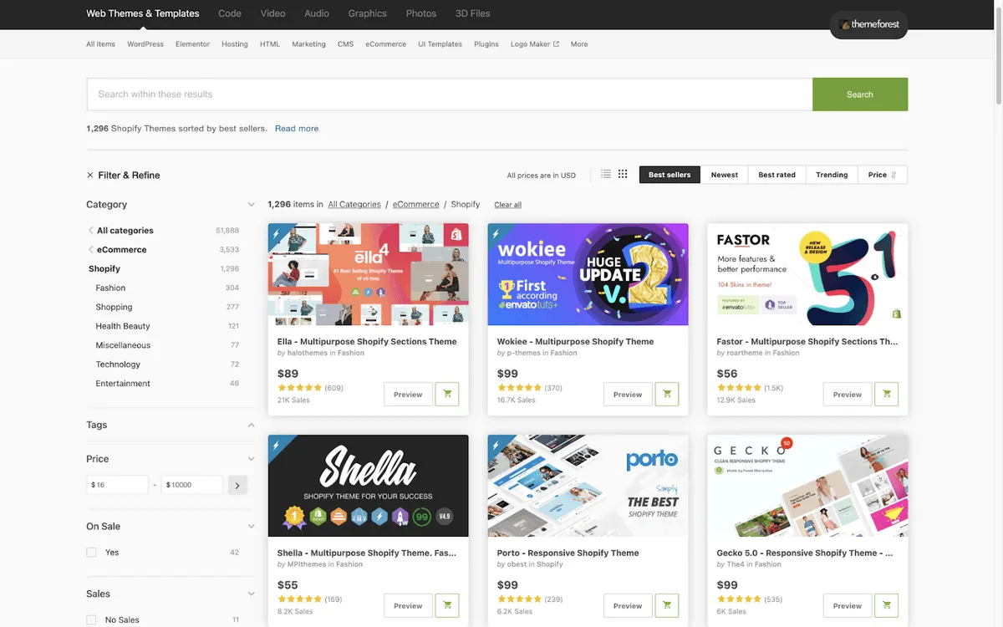Click the green Search button
Viewport: 1003px width, 627px height.
click(x=860, y=94)
